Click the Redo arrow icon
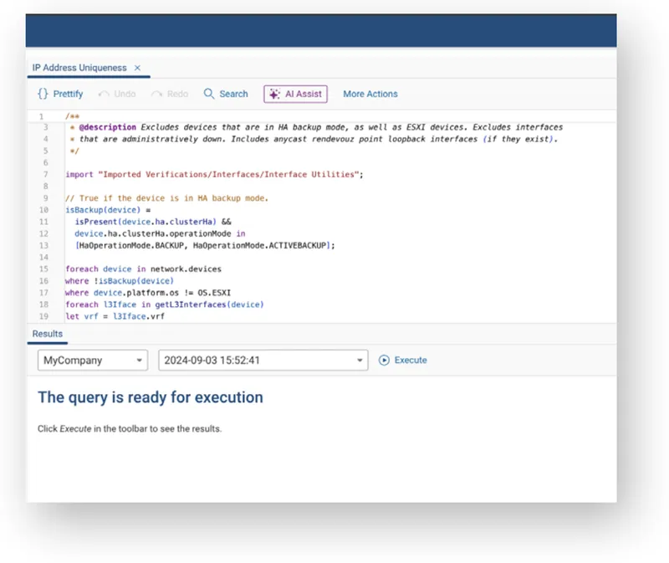The height and width of the screenshot is (563, 669). [157, 95]
